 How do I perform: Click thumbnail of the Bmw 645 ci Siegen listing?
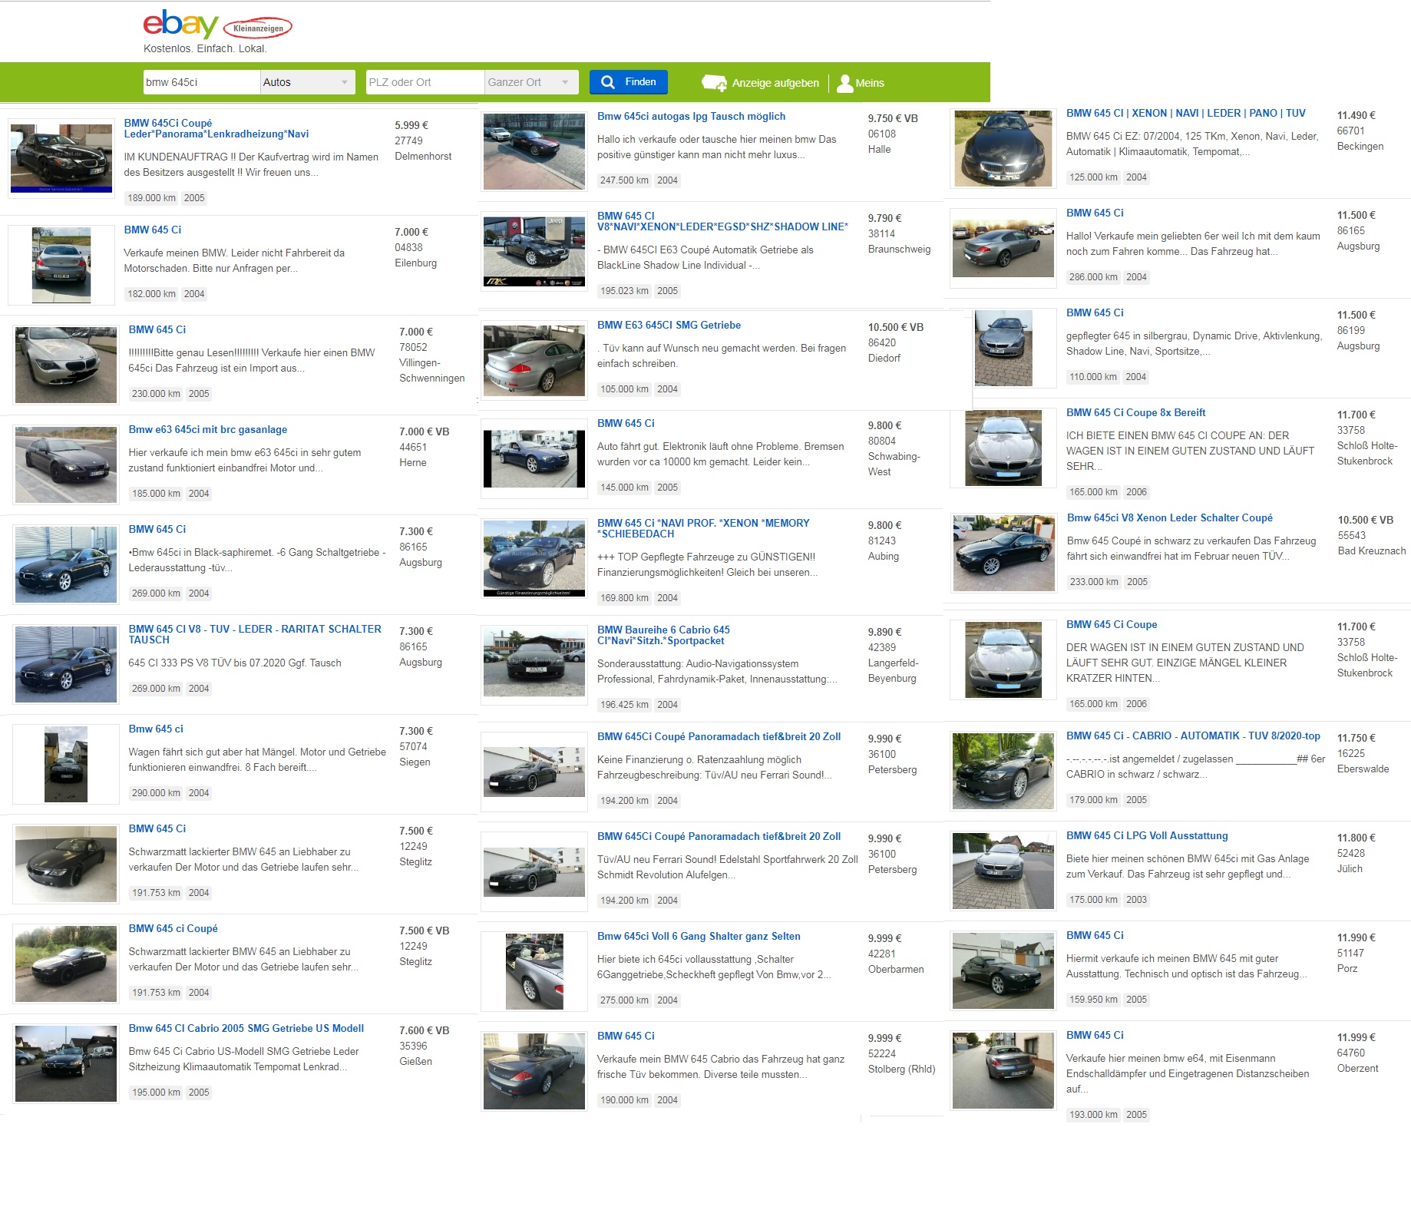66,764
